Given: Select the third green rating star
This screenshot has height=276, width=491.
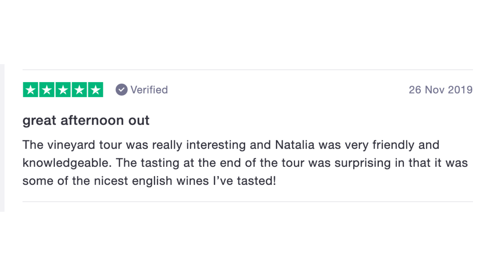Looking at the screenshot, I should (63, 90).
